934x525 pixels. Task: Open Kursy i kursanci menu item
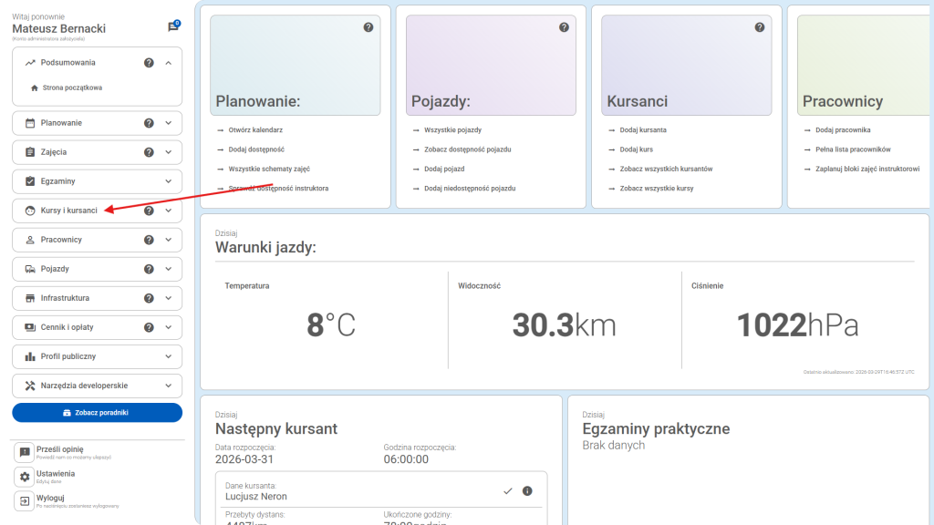pos(69,211)
